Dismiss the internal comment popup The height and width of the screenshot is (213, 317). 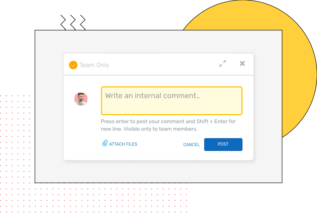point(242,64)
